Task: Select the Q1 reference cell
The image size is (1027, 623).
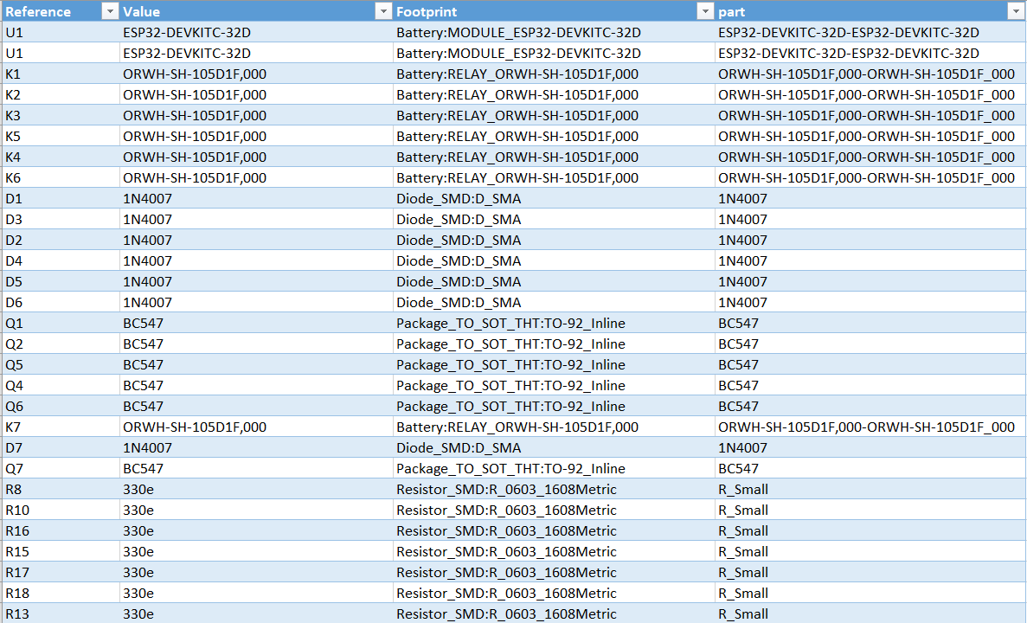Action: (x=61, y=323)
